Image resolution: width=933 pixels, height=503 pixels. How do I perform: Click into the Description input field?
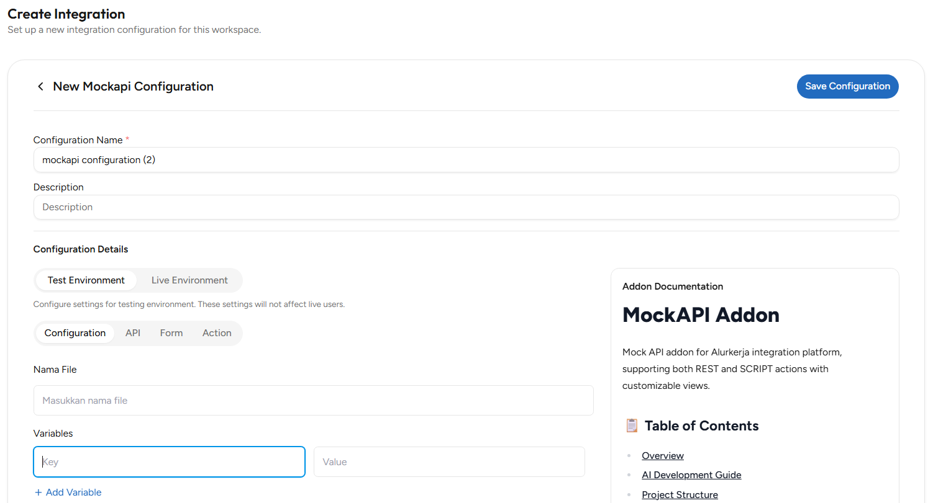click(466, 207)
